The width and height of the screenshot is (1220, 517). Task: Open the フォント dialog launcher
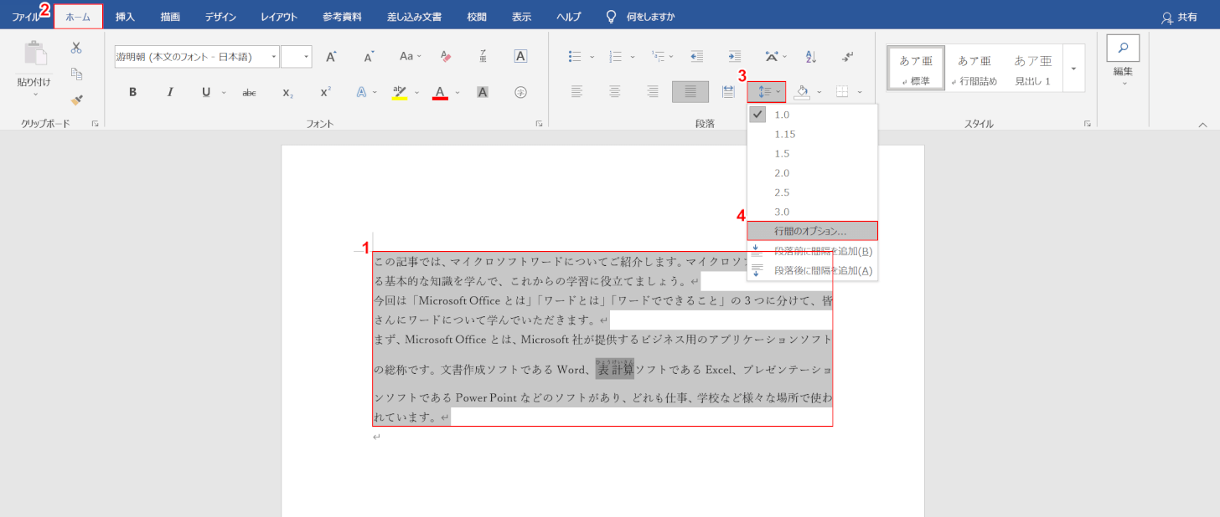[540, 122]
